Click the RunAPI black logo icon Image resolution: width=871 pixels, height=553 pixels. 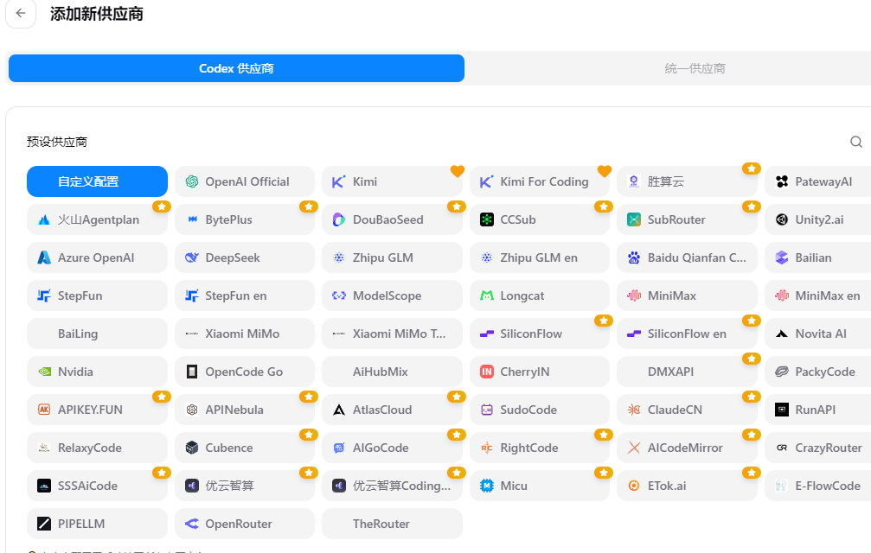[782, 410]
